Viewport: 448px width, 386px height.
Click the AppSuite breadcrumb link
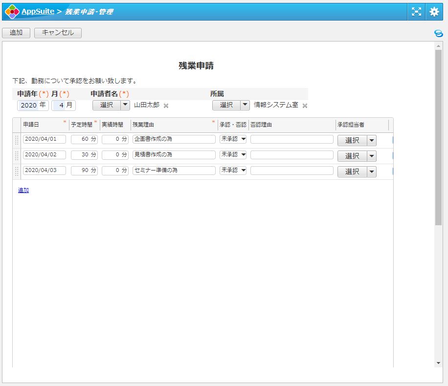38,11
